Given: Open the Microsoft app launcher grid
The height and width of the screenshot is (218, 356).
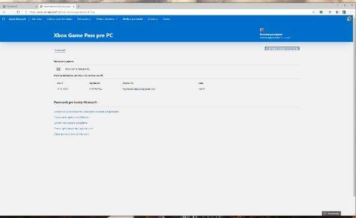Looking at the screenshot, I should click(4, 19).
